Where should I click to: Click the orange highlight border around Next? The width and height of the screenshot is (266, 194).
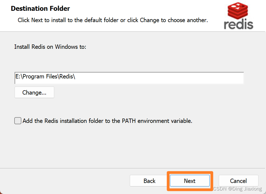pos(190,172)
